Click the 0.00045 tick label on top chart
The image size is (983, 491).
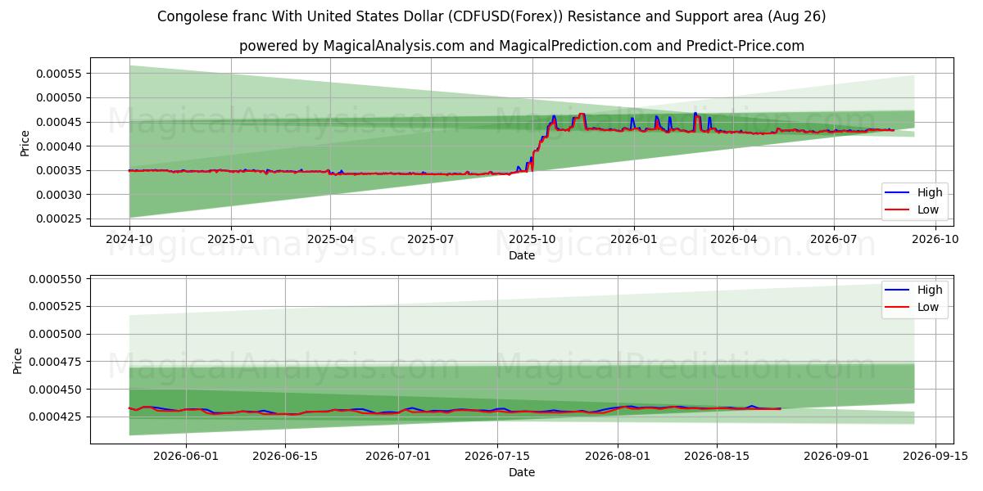pyautogui.click(x=59, y=122)
